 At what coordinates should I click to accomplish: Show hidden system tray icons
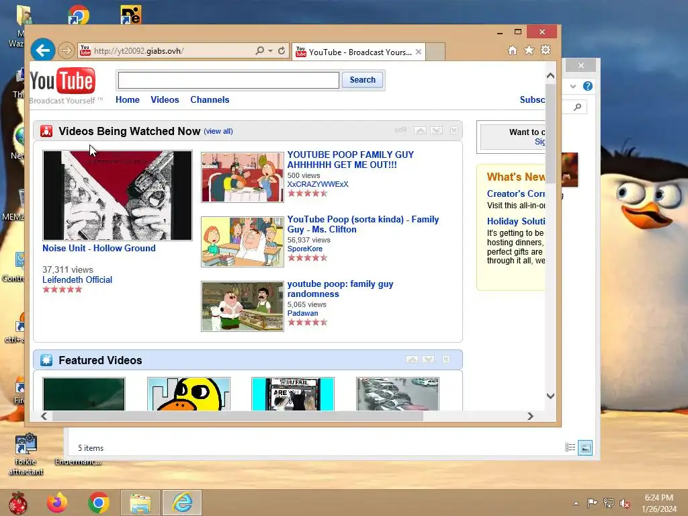(576, 503)
